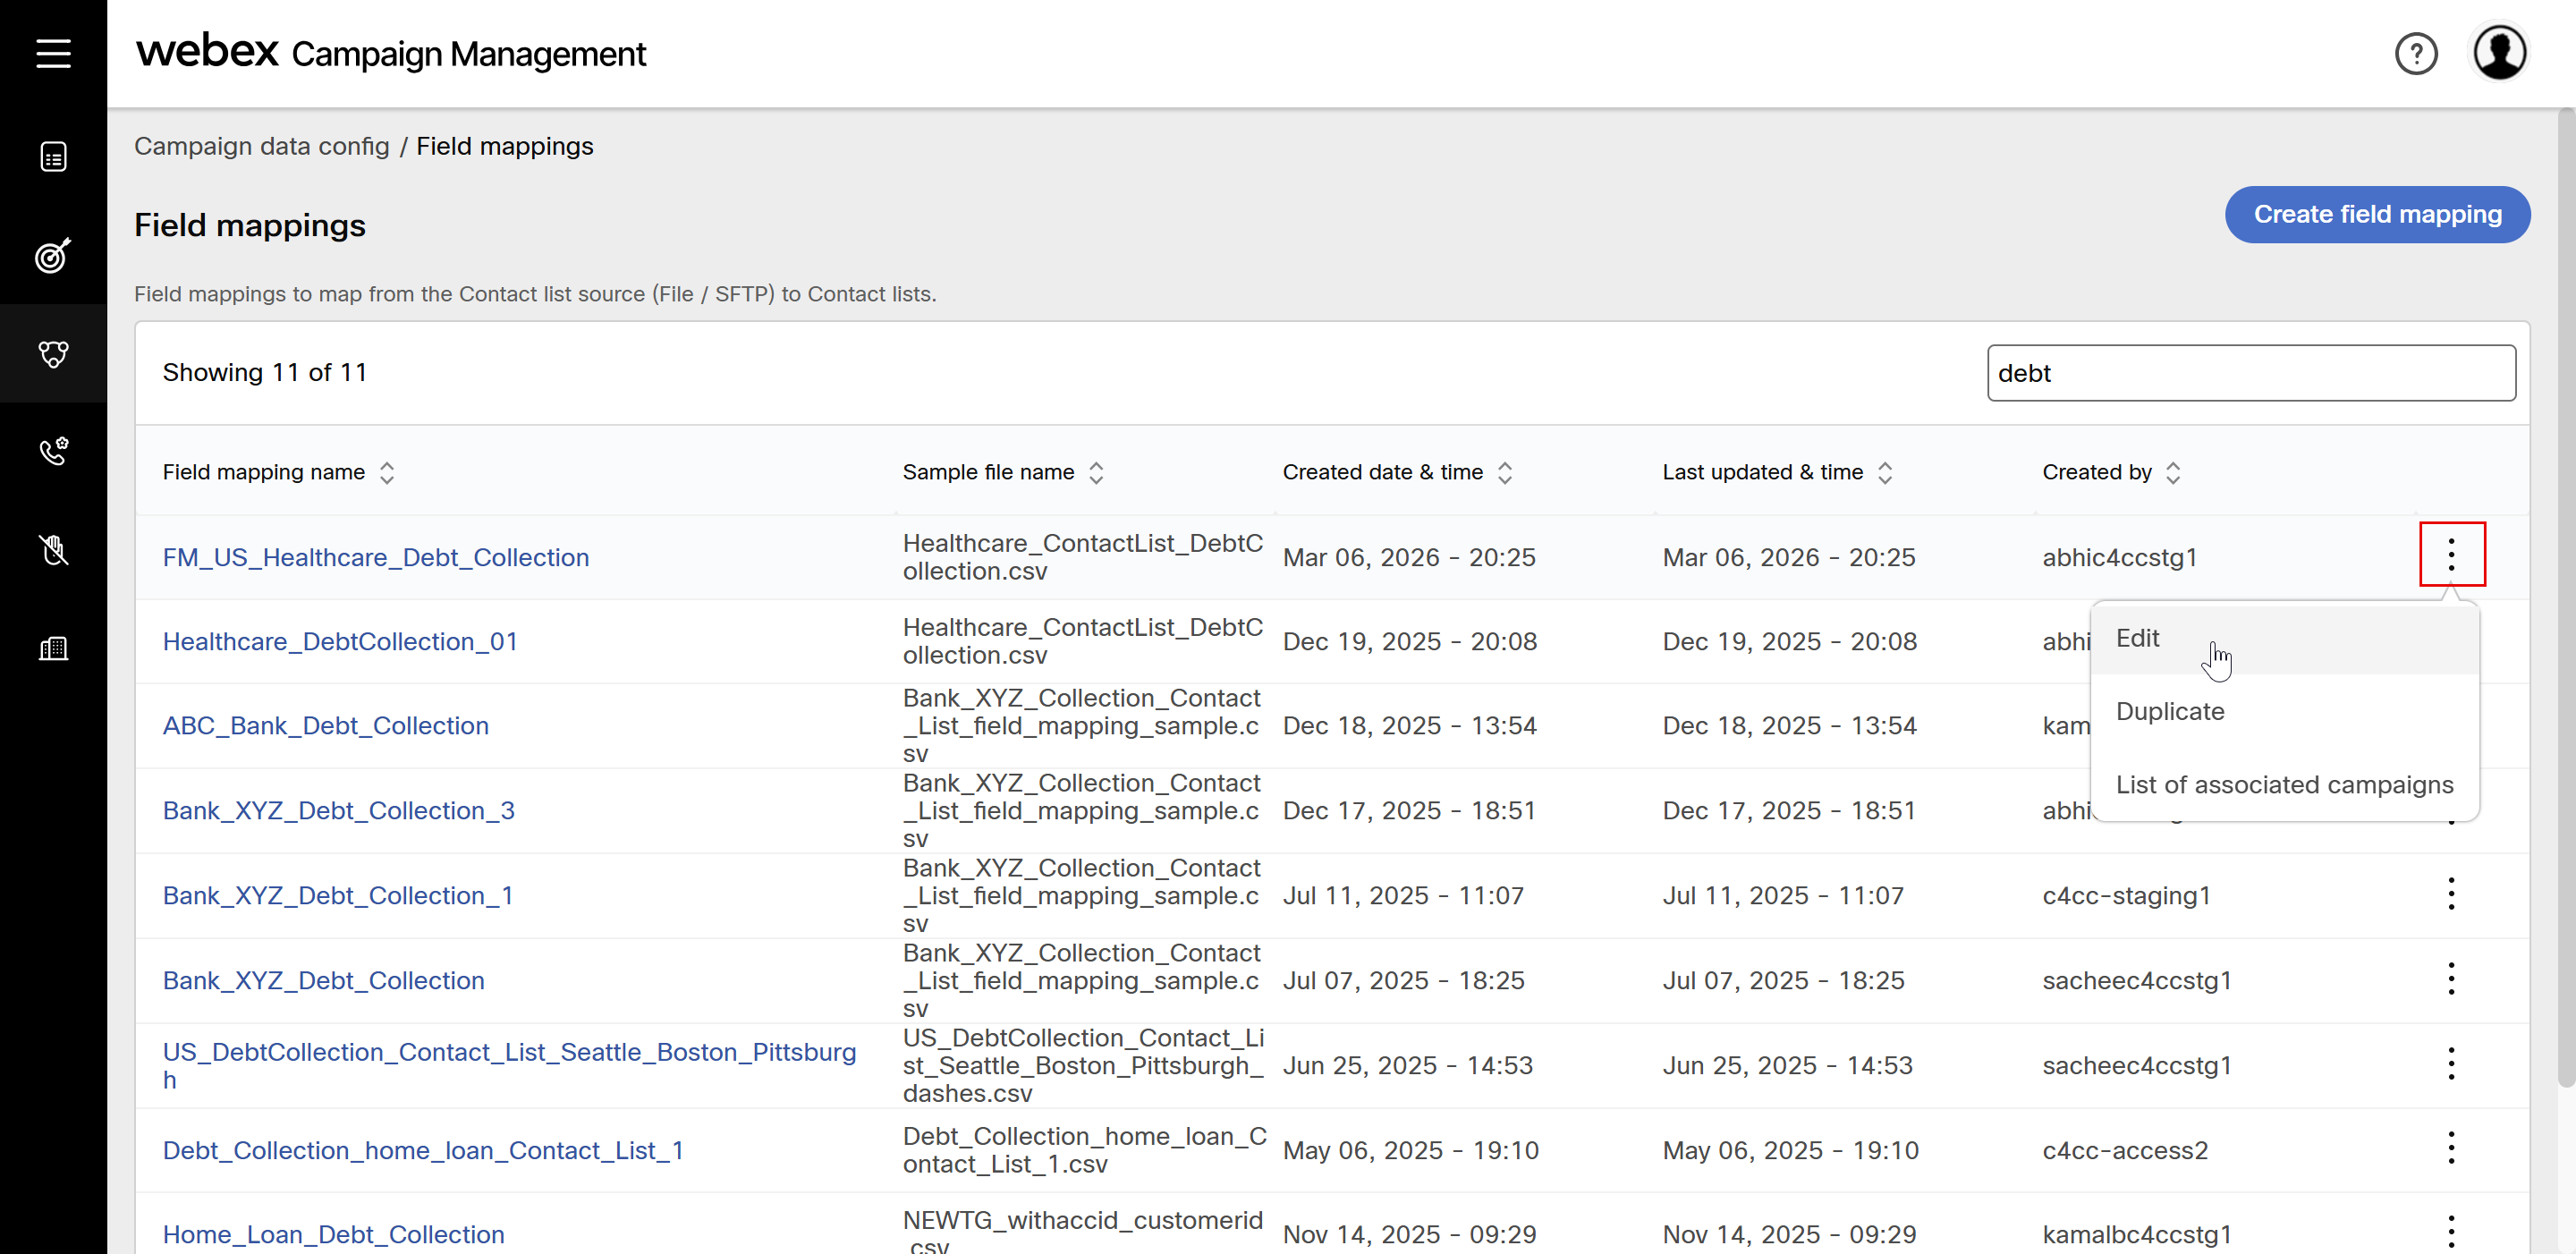Open the organization building sidebar icon

pyautogui.click(x=53, y=648)
